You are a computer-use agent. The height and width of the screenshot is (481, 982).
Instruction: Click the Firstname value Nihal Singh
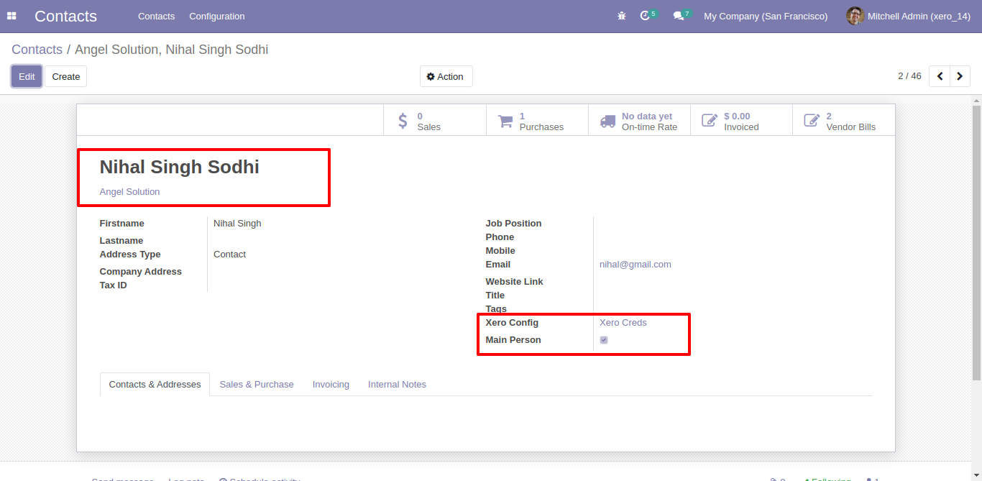click(x=237, y=224)
